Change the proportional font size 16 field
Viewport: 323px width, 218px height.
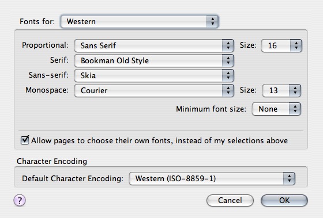(281, 45)
